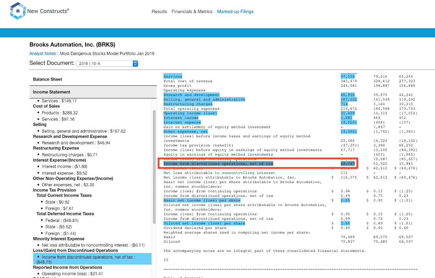
Task: Click the Brooks Automation, Inc. (BRKS) page heading
Action: (x=72, y=45)
